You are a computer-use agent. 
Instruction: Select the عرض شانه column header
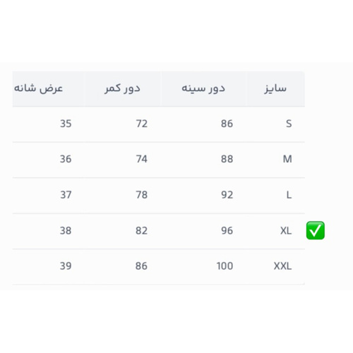pyautogui.click(x=38, y=88)
